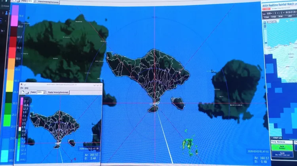Screen dimensions: 297x166
Task: Click the JAXA Realtime Rainfall Watch title
Action: (x=278, y=5)
